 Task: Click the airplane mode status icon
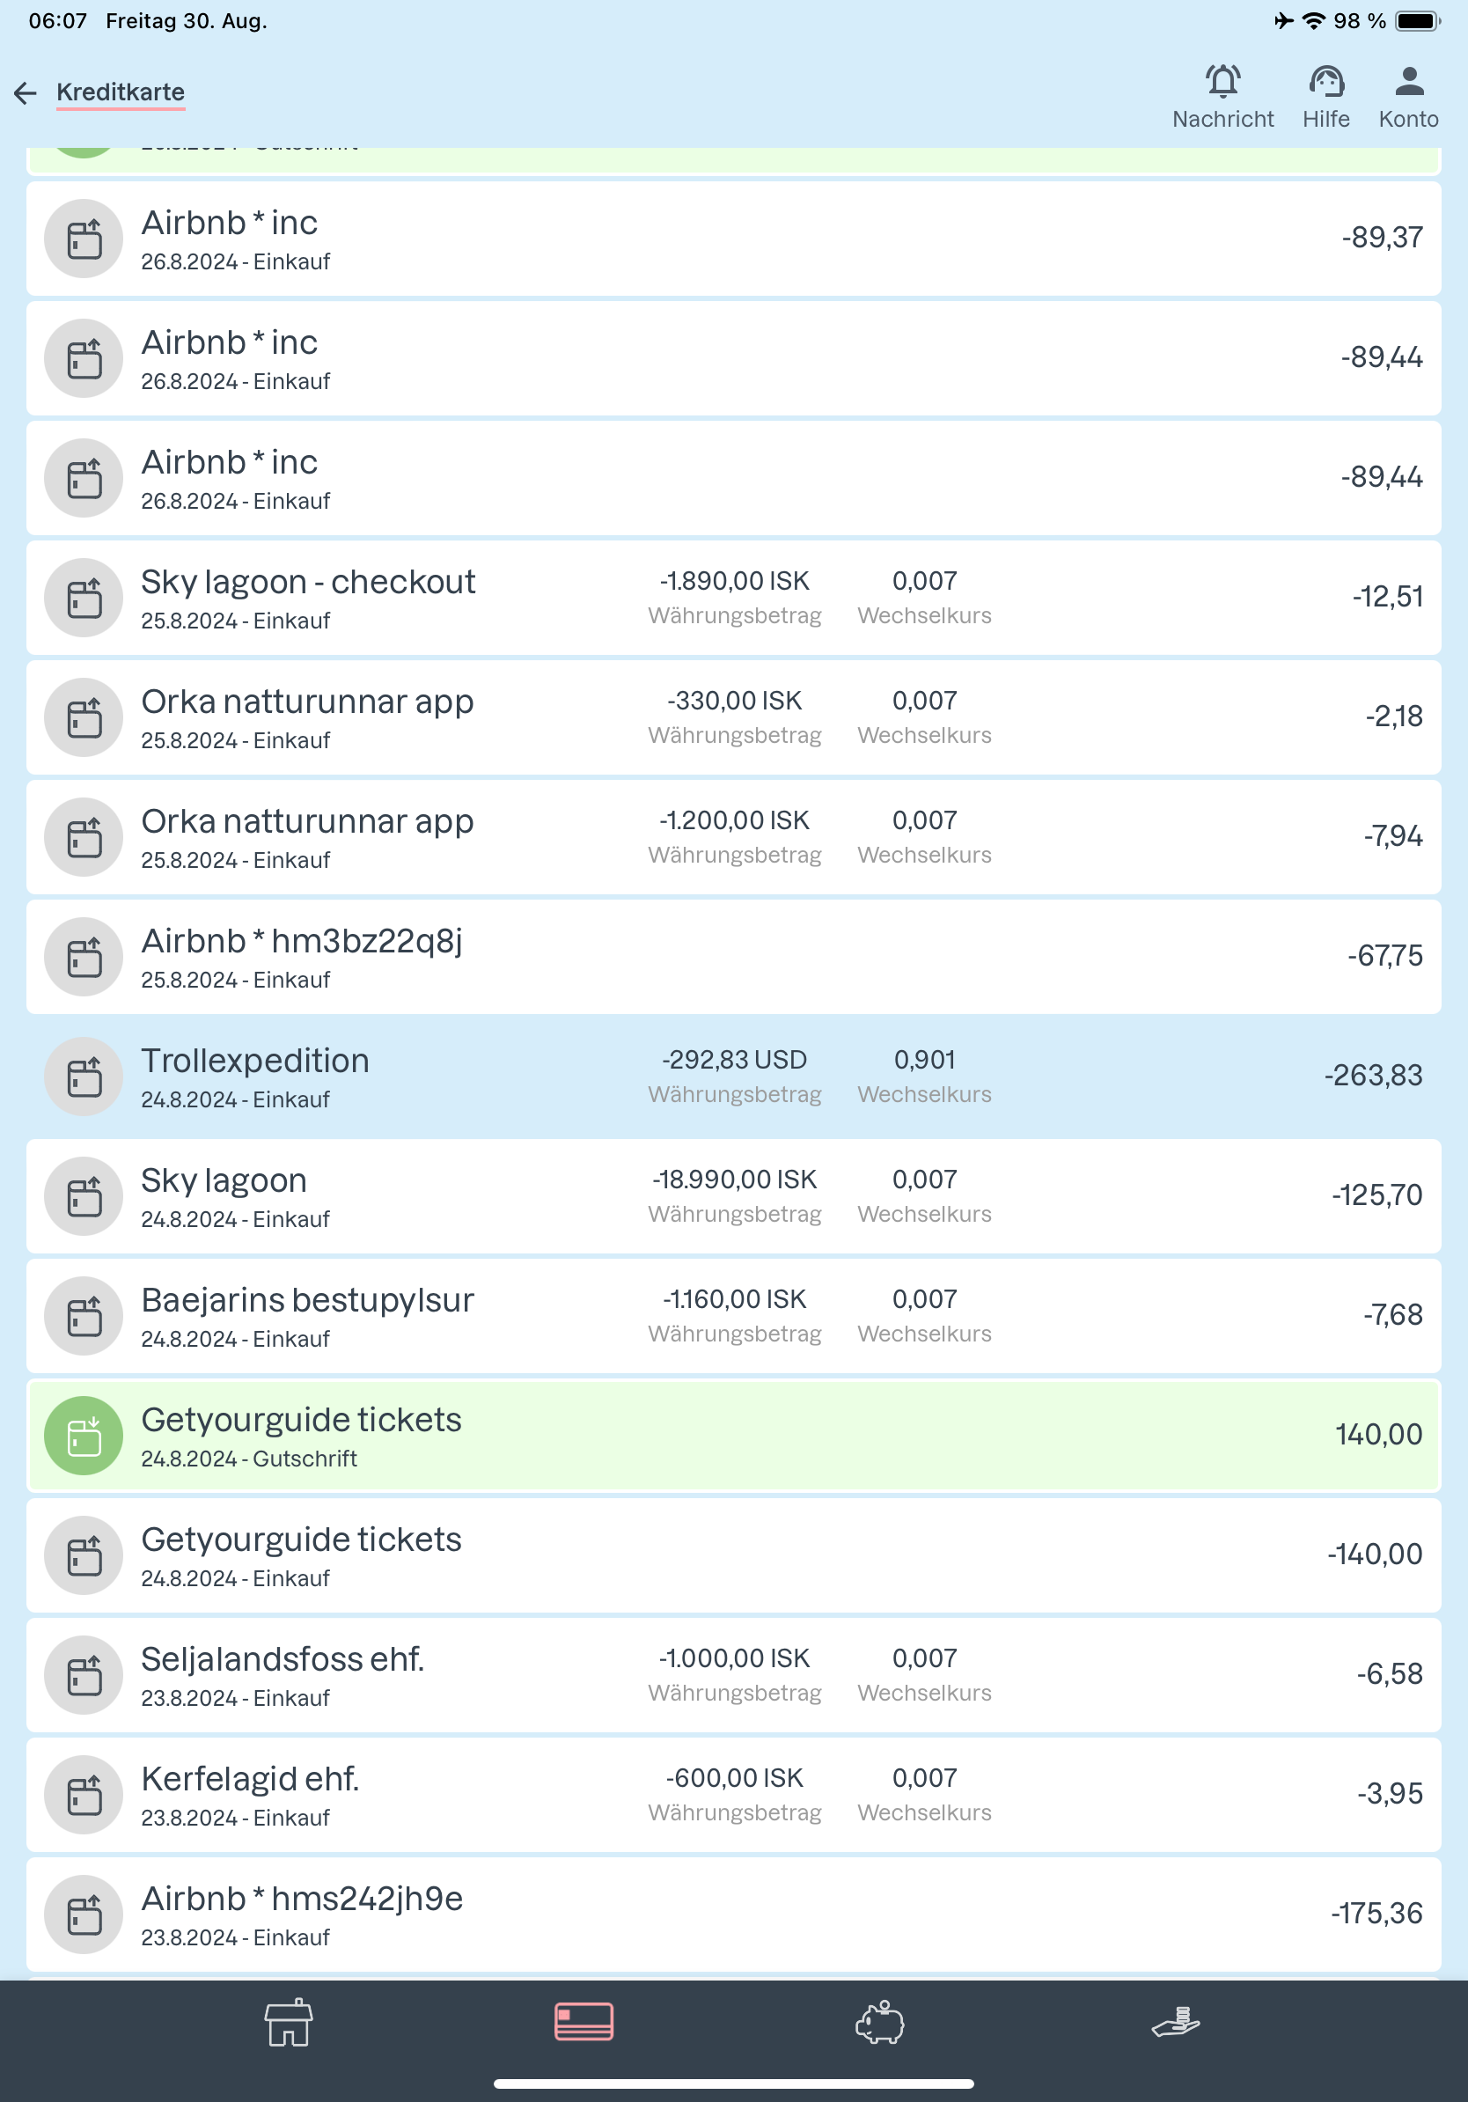pyautogui.click(x=1284, y=21)
